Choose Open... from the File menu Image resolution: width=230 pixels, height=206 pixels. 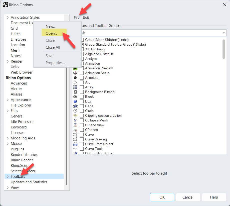(x=51, y=33)
